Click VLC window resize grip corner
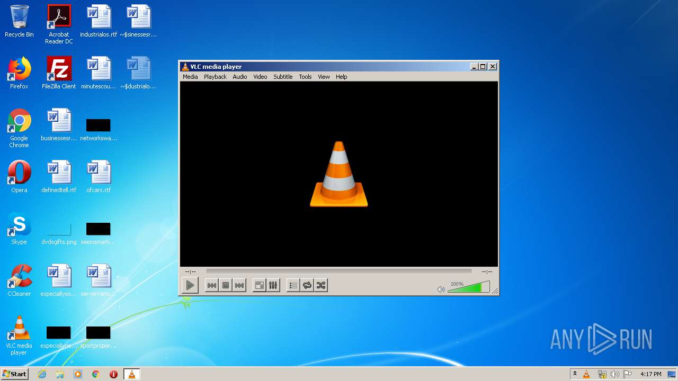Viewport: 678px width, 381px height. pos(494,291)
